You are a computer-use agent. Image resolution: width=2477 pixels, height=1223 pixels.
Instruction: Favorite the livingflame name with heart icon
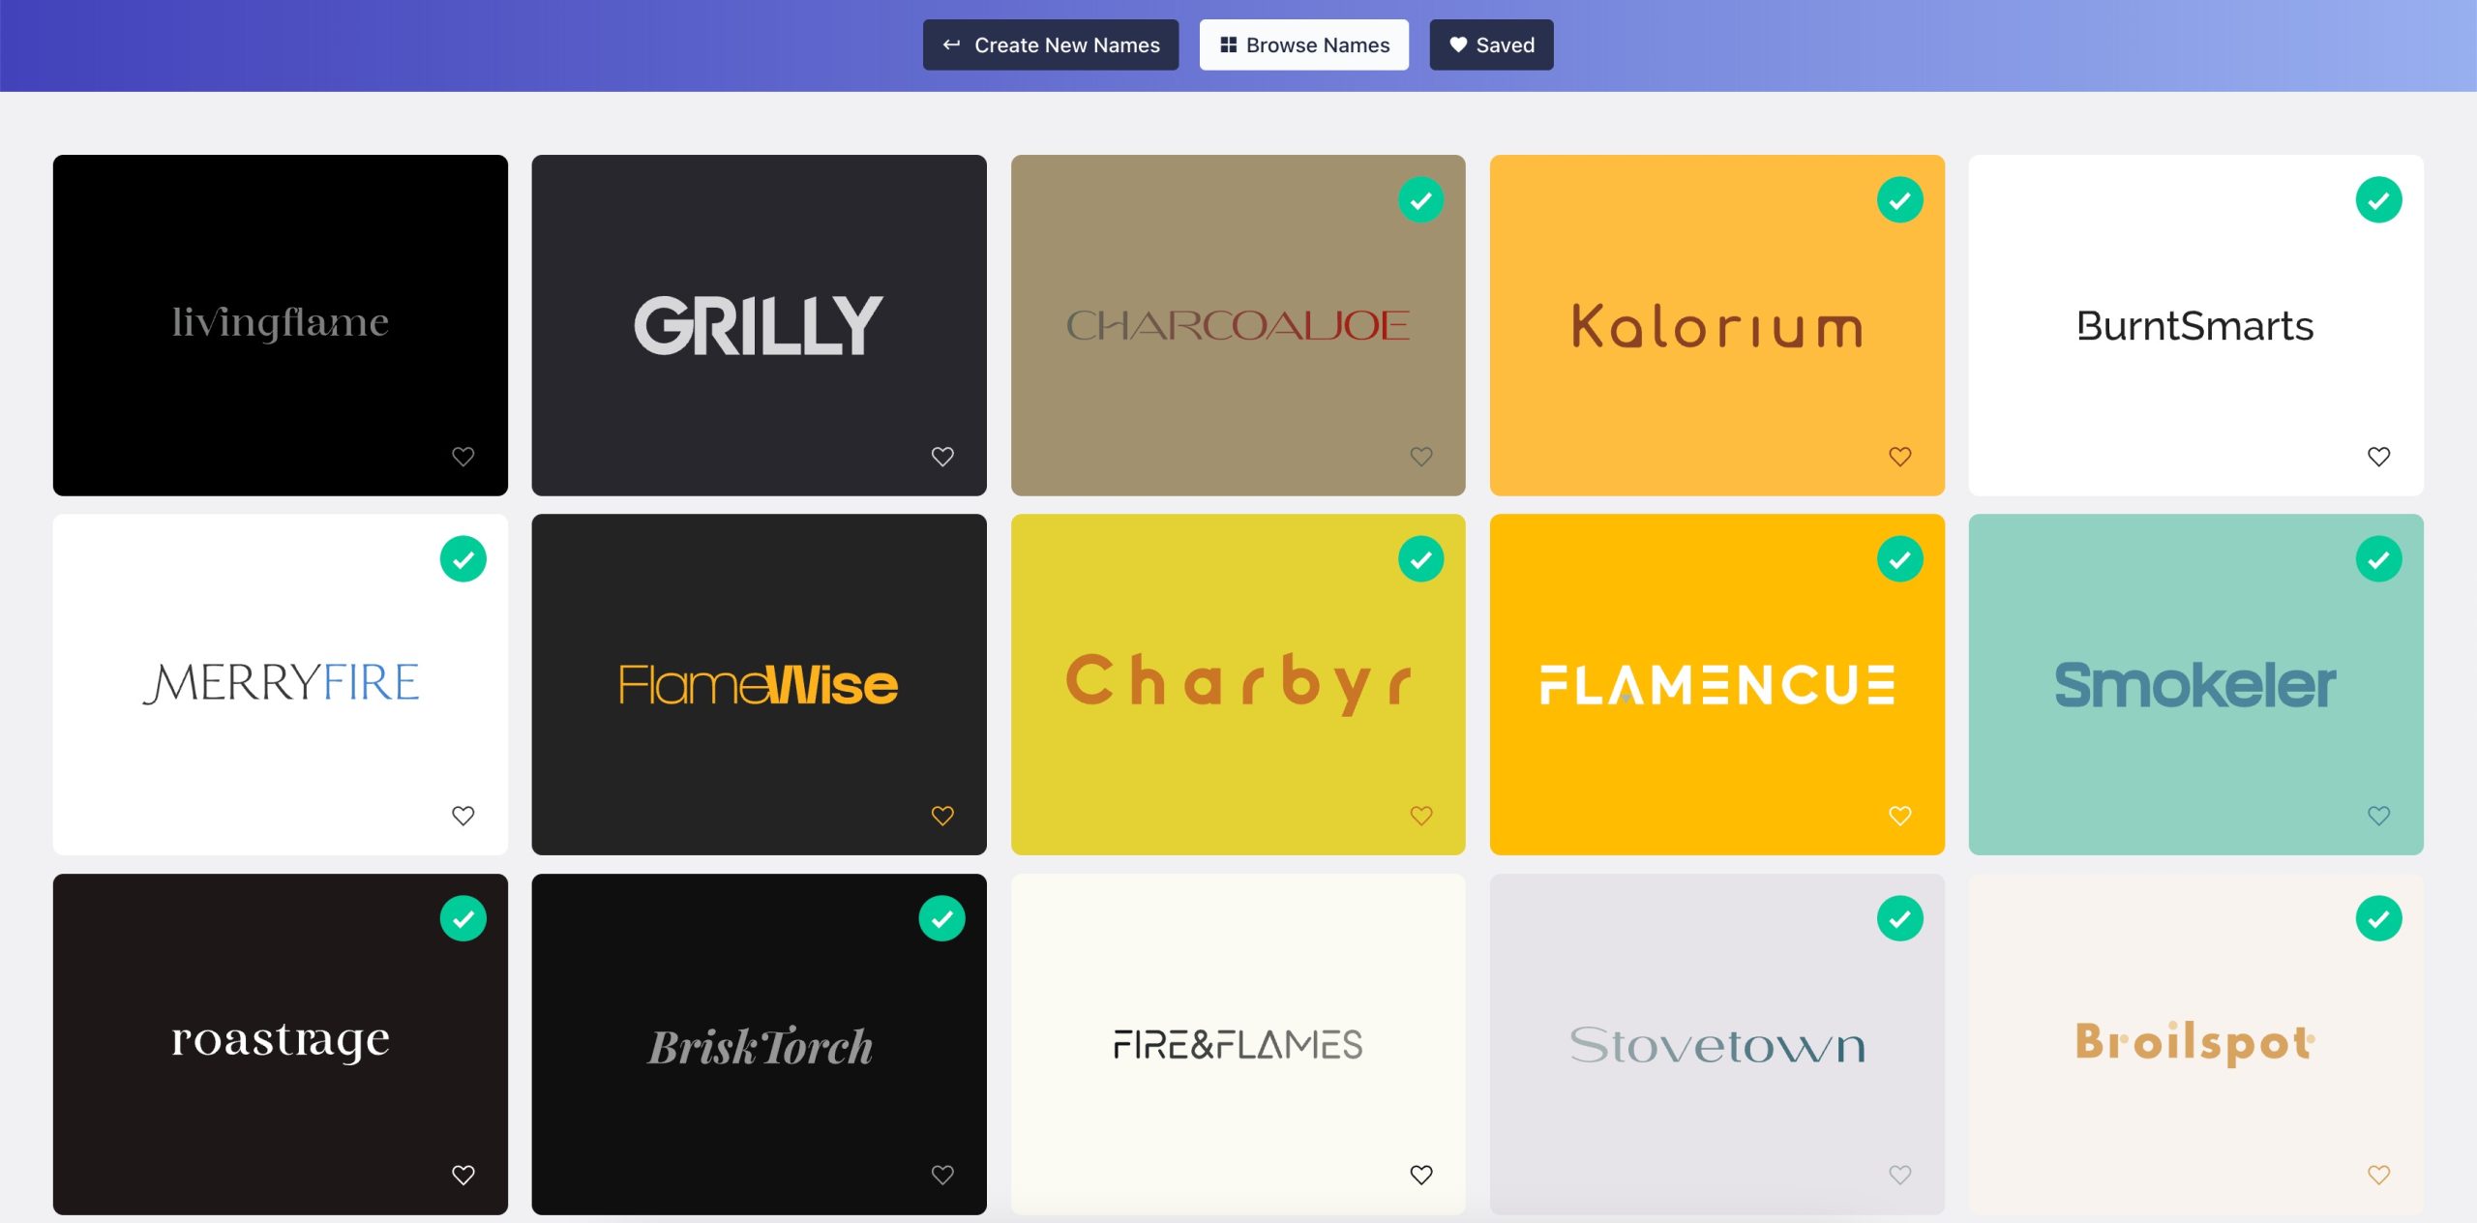(463, 457)
